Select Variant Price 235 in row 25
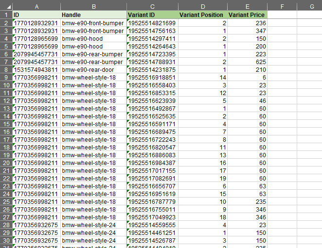The image size is (322, 248). point(247,202)
